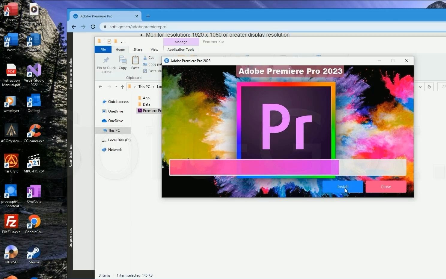Open Quick access toolbar customize dropdown
Image resolution: width=446 pixels, height=279 pixels.
click(121, 41)
